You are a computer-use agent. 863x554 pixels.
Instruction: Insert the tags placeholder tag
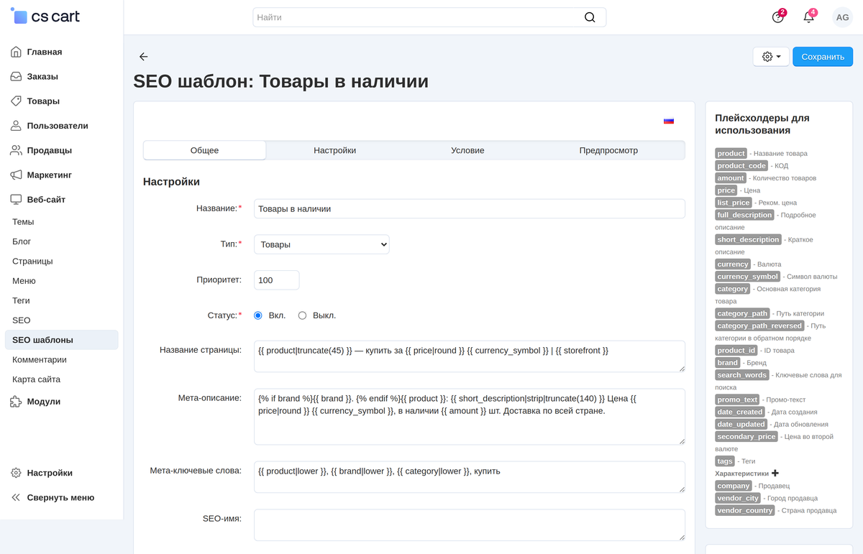pyautogui.click(x=725, y=461)
